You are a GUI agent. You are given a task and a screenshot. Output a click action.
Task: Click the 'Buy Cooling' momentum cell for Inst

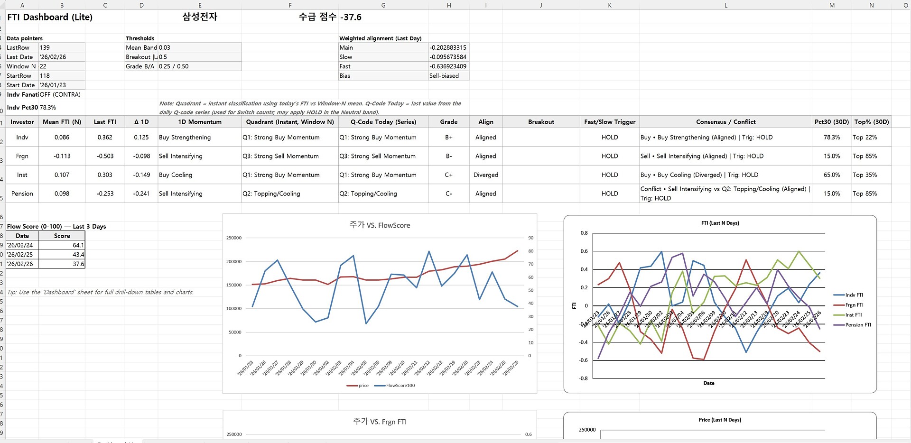coord(200,175)
